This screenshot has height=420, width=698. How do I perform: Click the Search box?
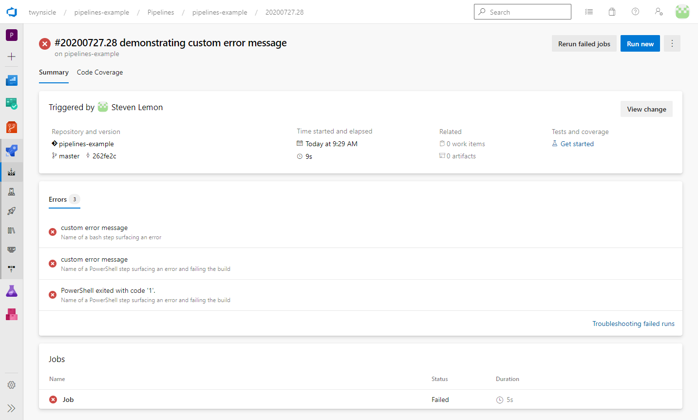pos(523,12)
